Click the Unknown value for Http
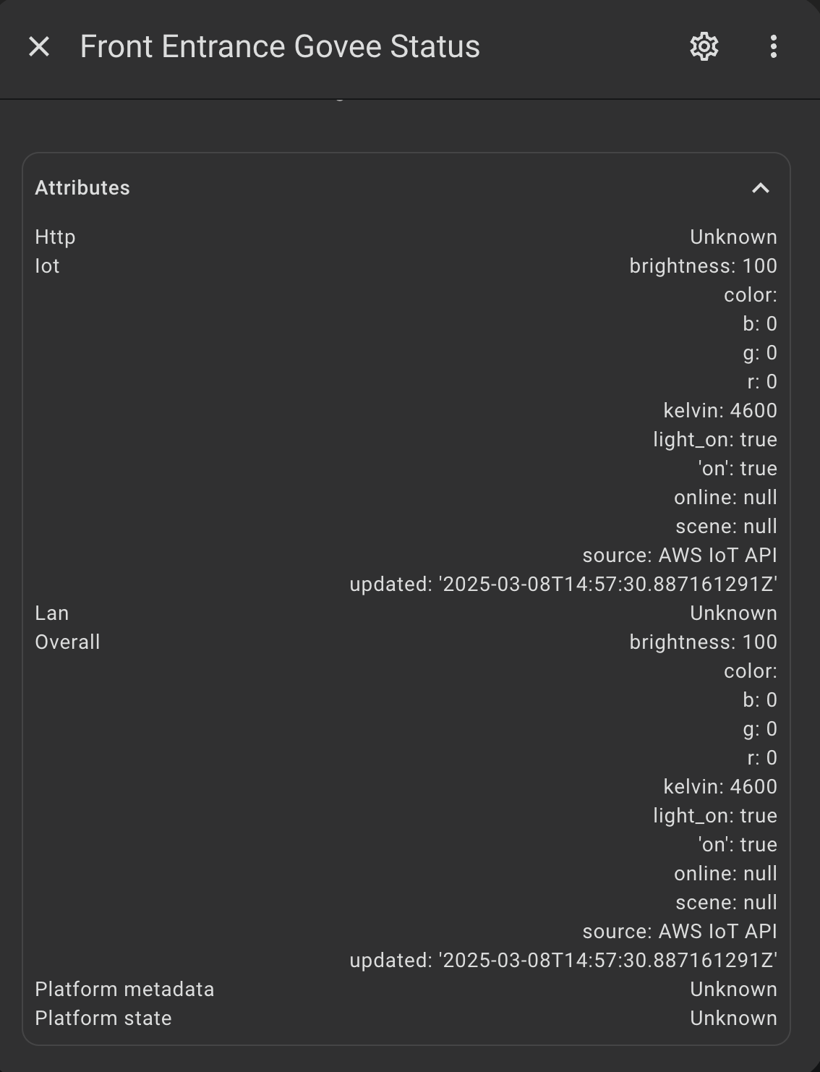The height and width of the screenshot is (1072, 820). point(733,237)
